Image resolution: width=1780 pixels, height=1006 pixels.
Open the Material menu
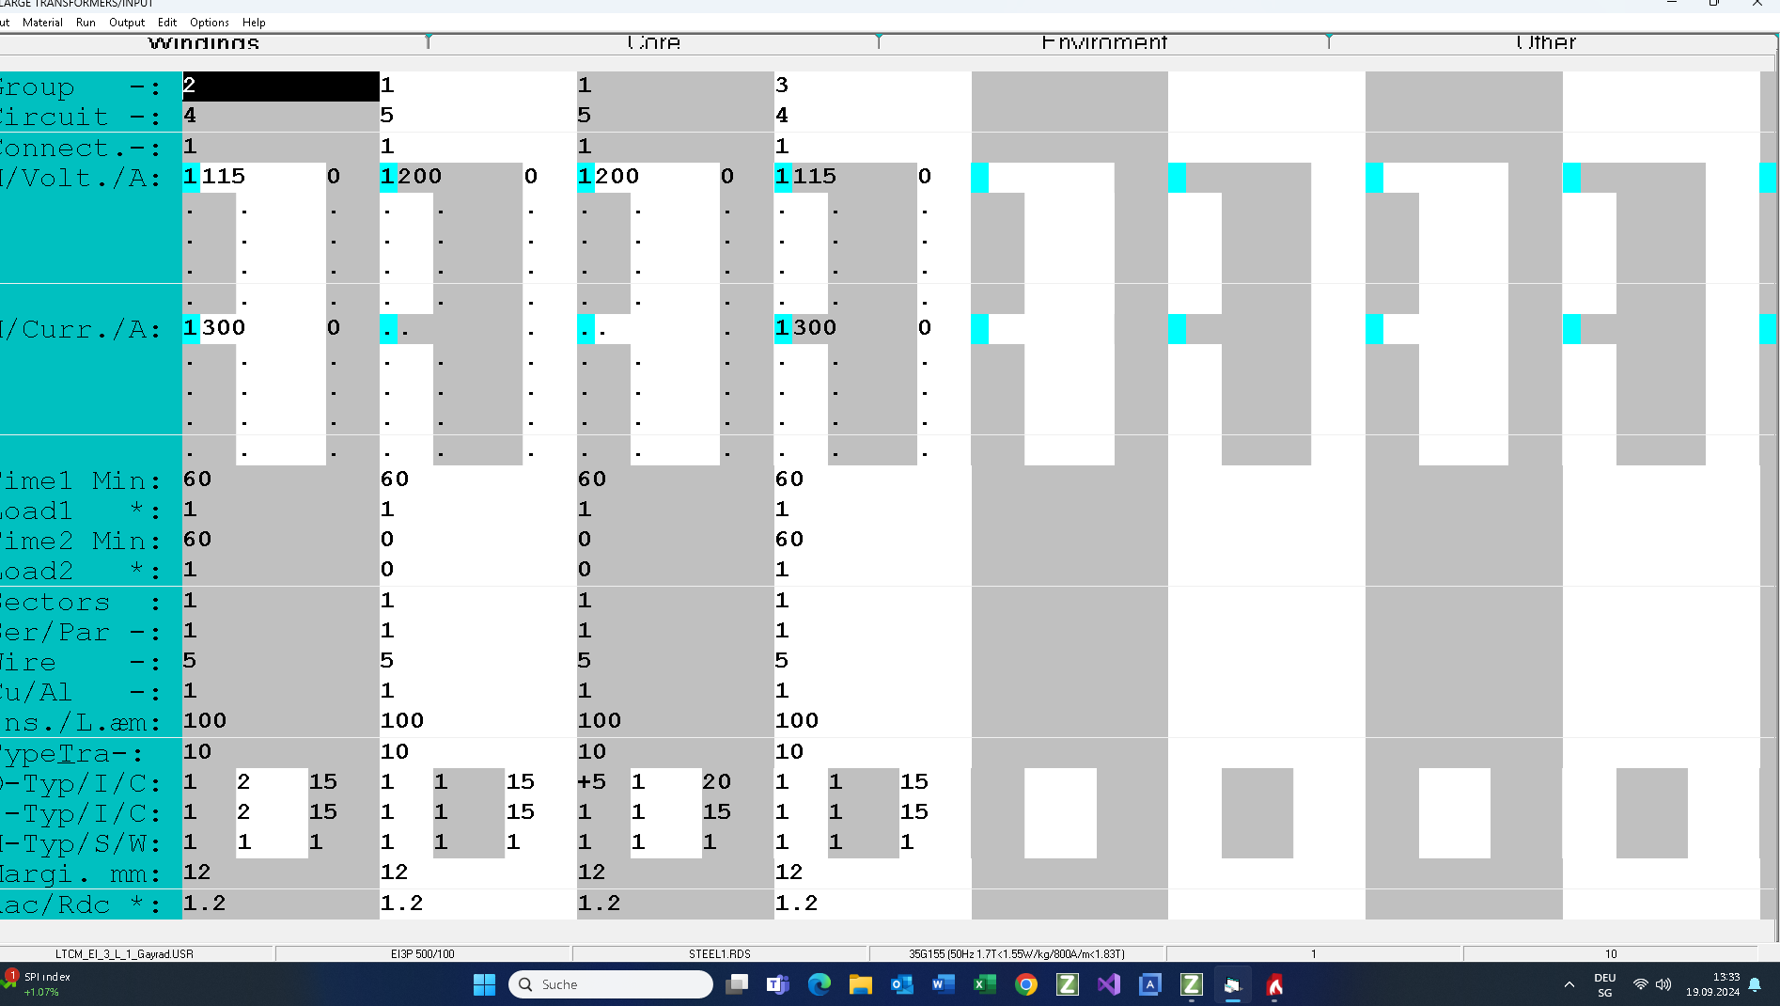pyautogui.click(x=42, y=23)
